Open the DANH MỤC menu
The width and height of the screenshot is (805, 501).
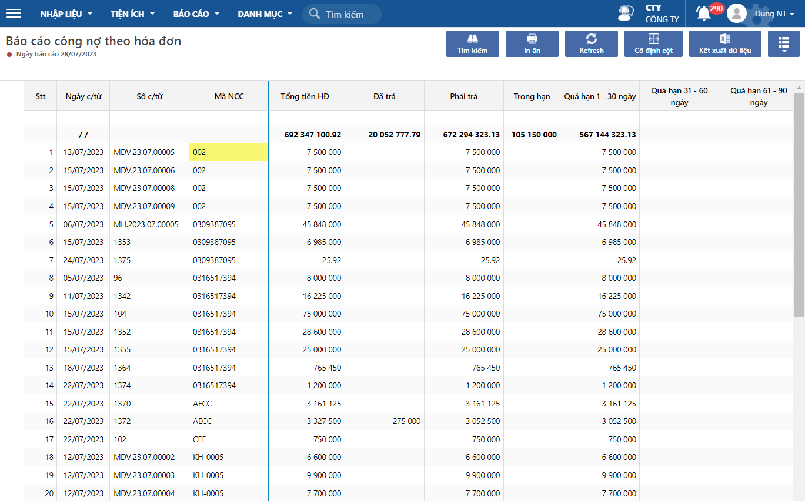tap(265, 14)
